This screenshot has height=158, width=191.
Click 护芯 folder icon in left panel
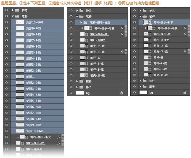[x=17, y=10]
